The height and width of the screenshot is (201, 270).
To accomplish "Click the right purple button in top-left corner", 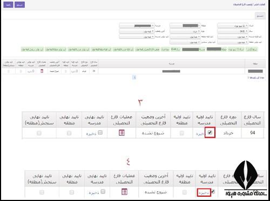I will pyautogui.click(x=19, y=5).
